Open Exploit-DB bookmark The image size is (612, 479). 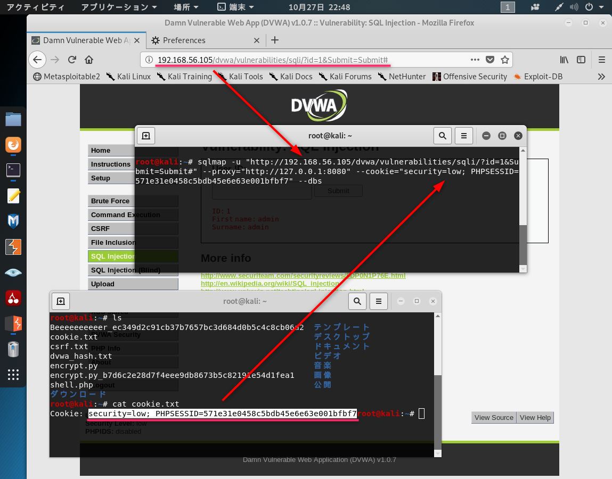coord(538,77)
